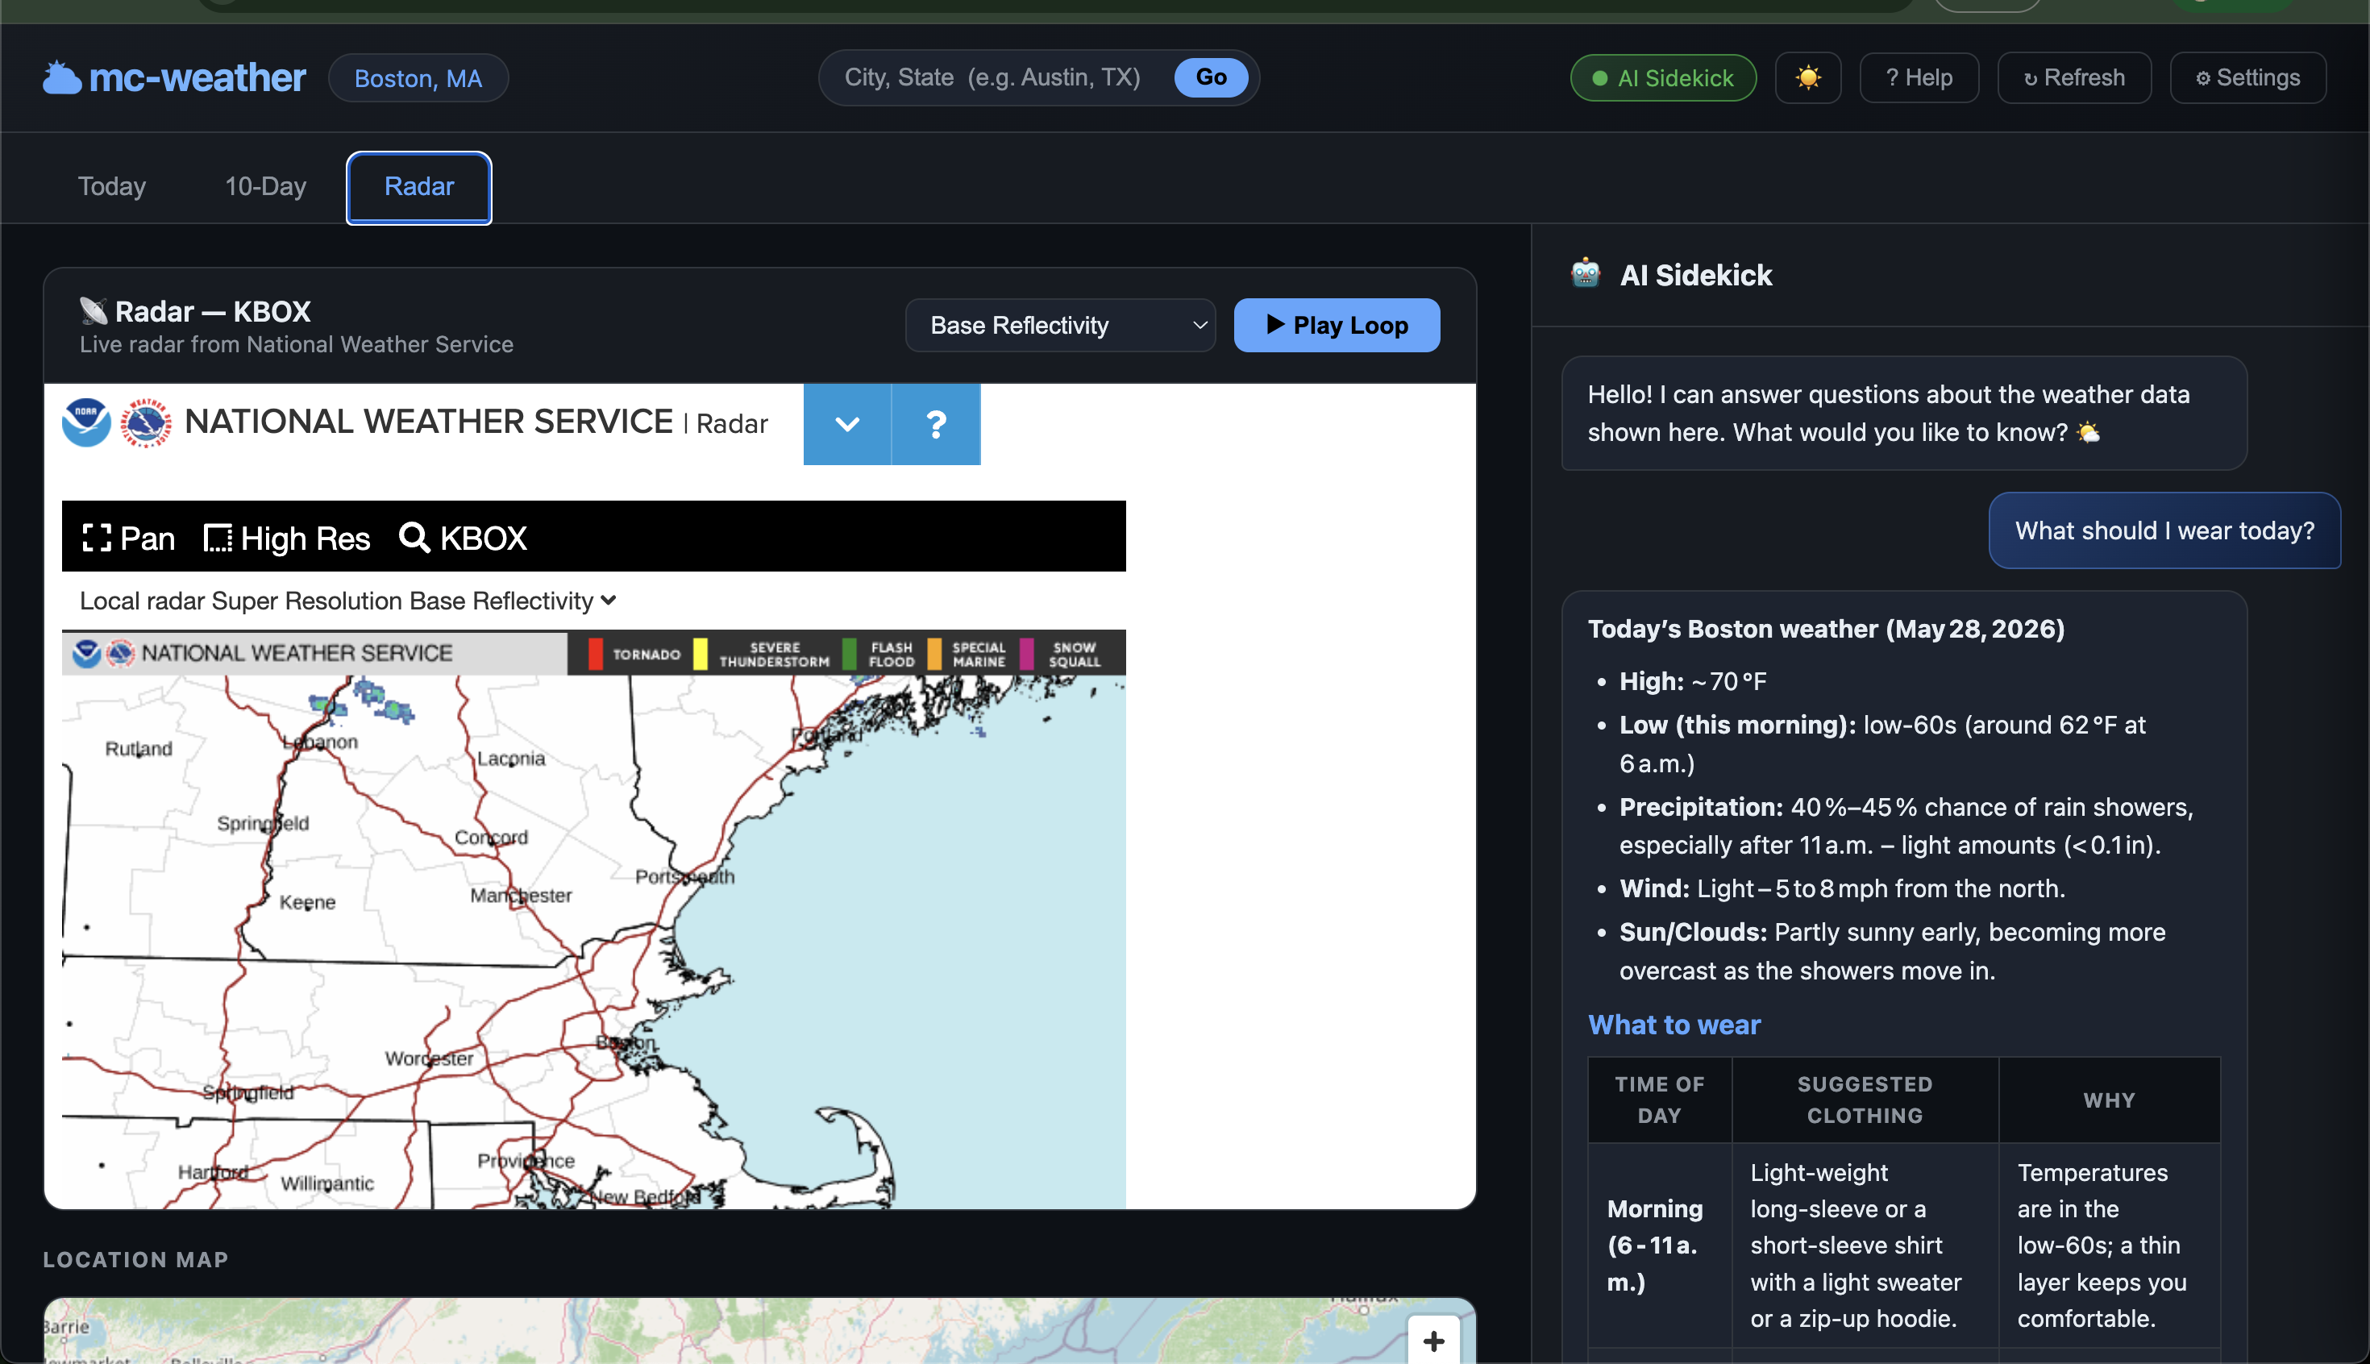Image resolution: width=2370 pixels, height=1364 pixels.
Task: Click the AI Sidekick robot icon
Action: tap(1585, 273)
